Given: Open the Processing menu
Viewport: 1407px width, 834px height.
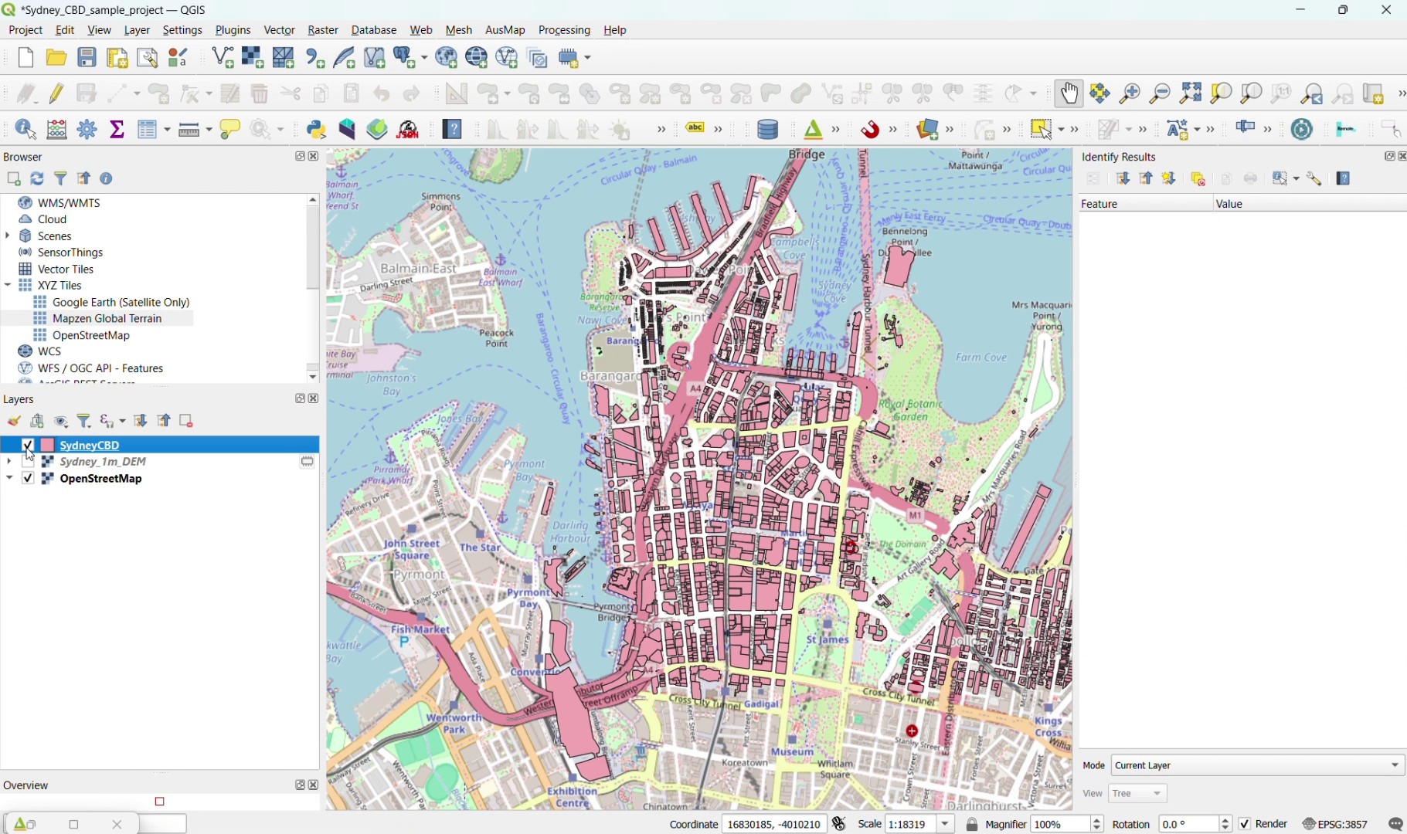Looking at the screenshot, I should [x=564, y=30].
